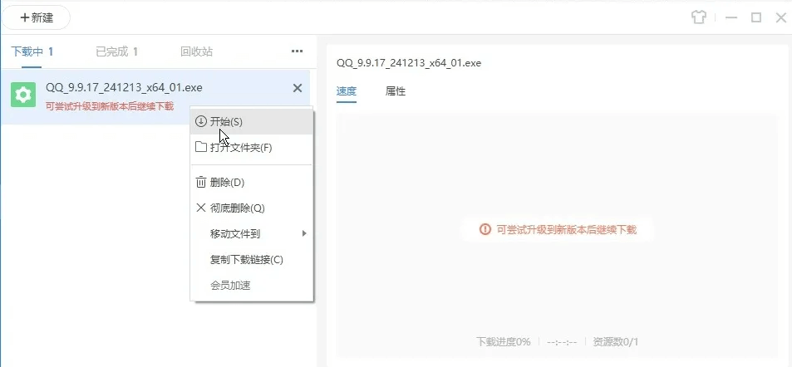Minimize the download manager window

[731, 17]
